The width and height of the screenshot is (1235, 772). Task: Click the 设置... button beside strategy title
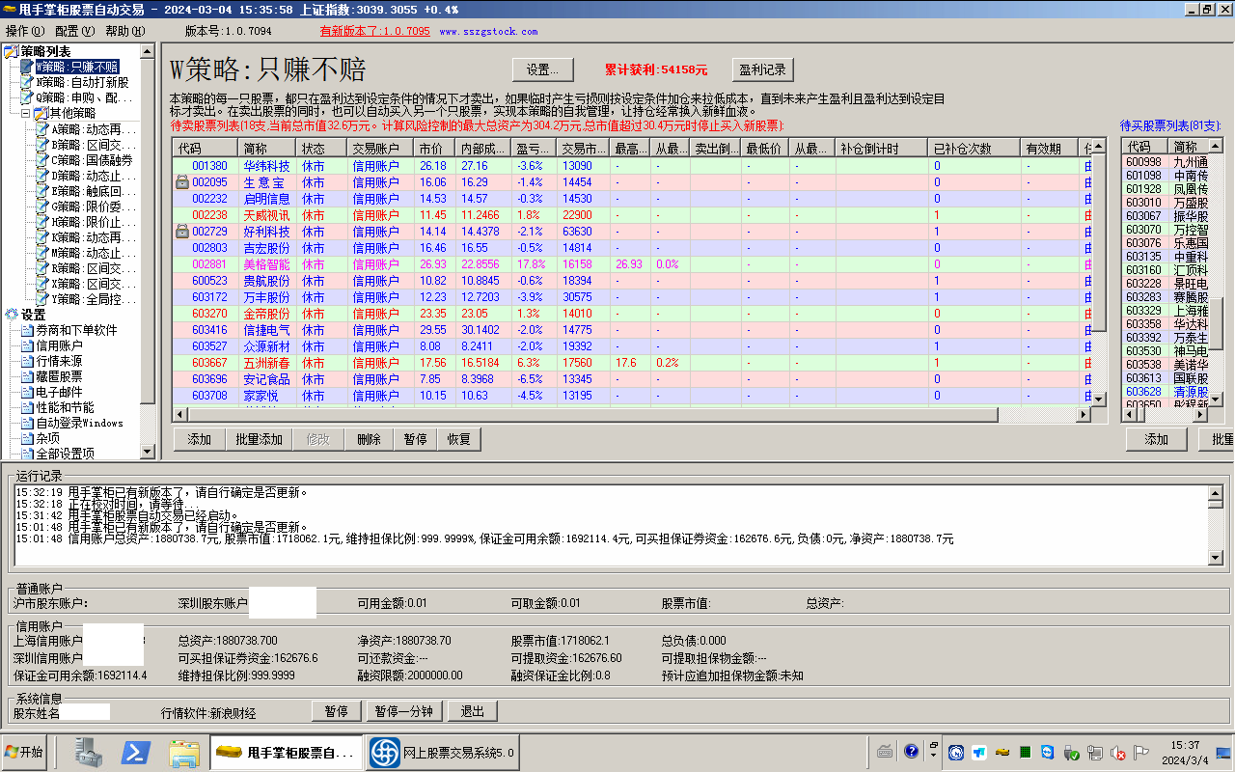[x=542, y=69]
